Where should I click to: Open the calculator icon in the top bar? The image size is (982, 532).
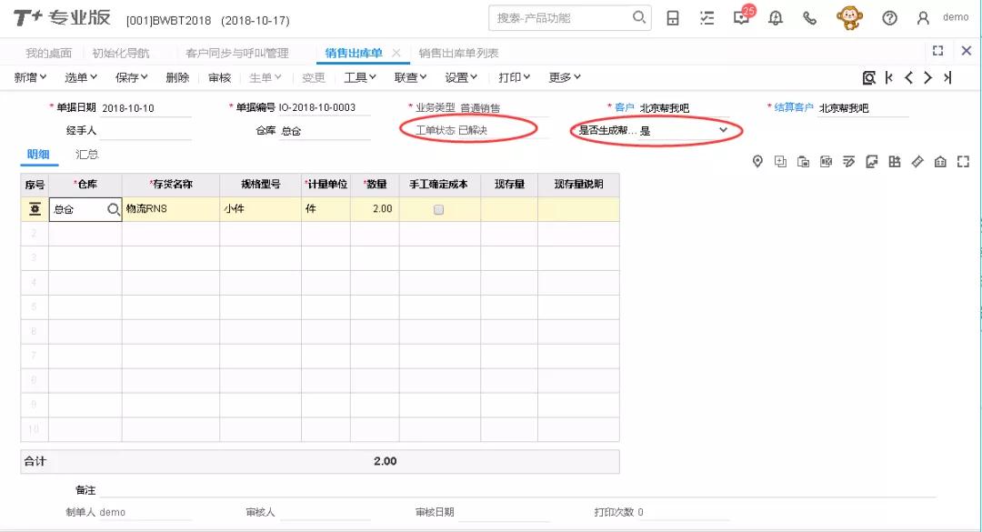click(x=673, y=18)
